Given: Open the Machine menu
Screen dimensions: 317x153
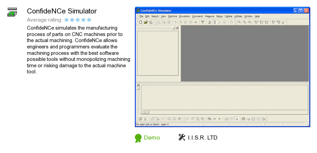Looking at the screenshot, I should [x=172, y=16].
